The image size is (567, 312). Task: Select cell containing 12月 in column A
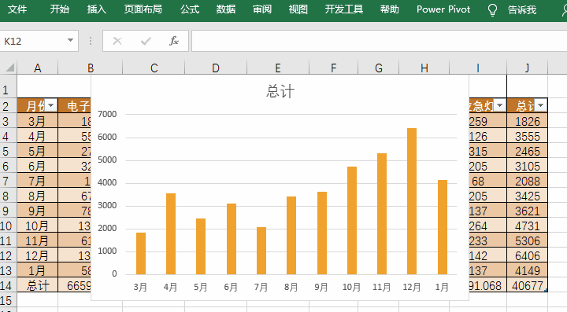point(37,255)
